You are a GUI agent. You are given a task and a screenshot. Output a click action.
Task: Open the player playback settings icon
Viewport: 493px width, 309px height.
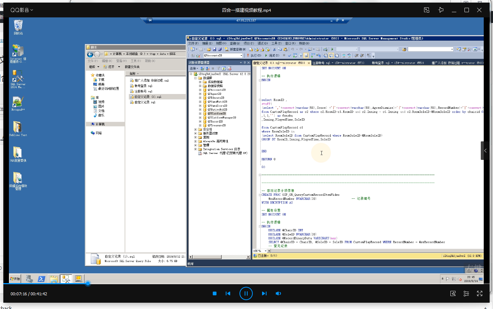(x=466, y=293)
